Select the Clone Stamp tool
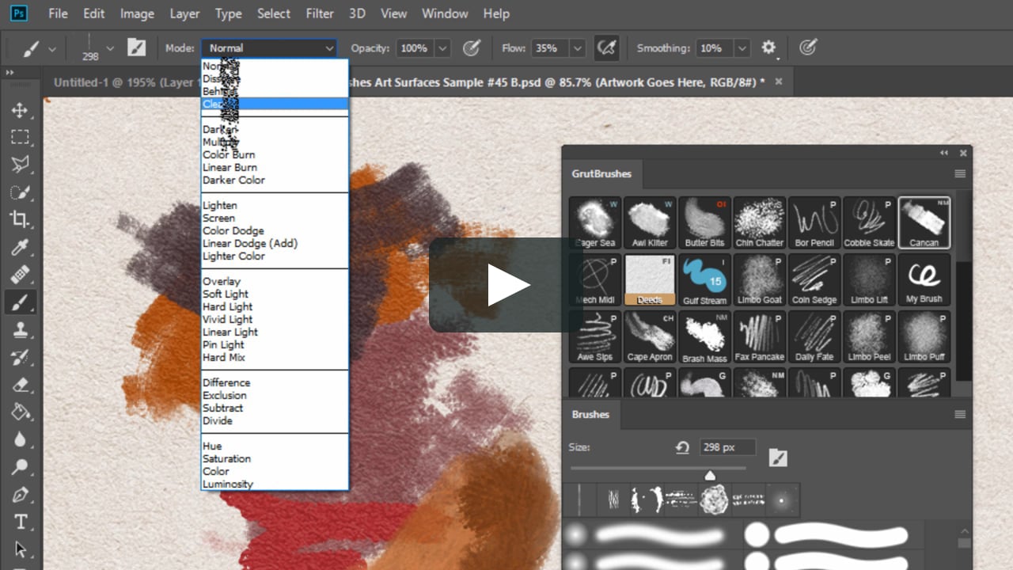 click(21, 330)
